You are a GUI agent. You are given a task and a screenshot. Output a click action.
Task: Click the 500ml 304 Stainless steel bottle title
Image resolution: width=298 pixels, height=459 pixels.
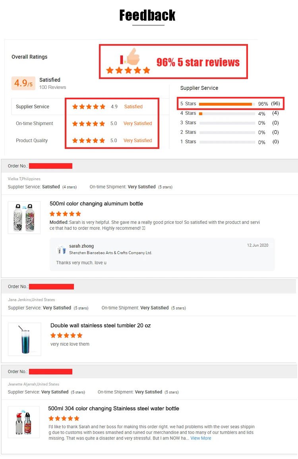pyautogui.click(x=114, y=409)
